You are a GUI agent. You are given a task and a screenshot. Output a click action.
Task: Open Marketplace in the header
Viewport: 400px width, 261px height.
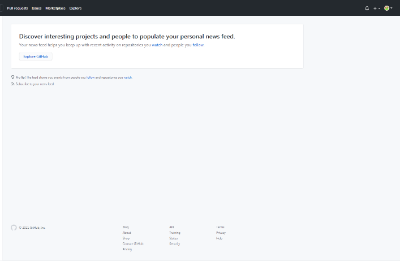[55, 8]
